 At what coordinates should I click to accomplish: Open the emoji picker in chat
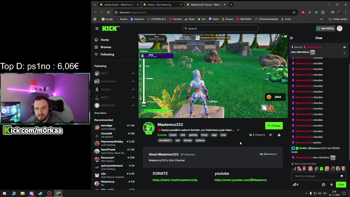(x=342, y=176)
